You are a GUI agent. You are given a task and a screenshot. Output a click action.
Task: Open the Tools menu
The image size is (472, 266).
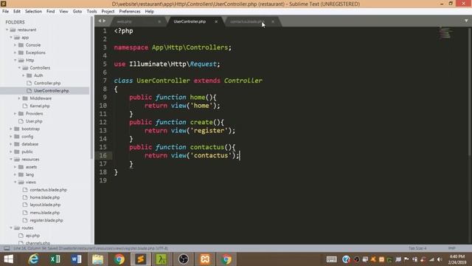pos(91,12)
